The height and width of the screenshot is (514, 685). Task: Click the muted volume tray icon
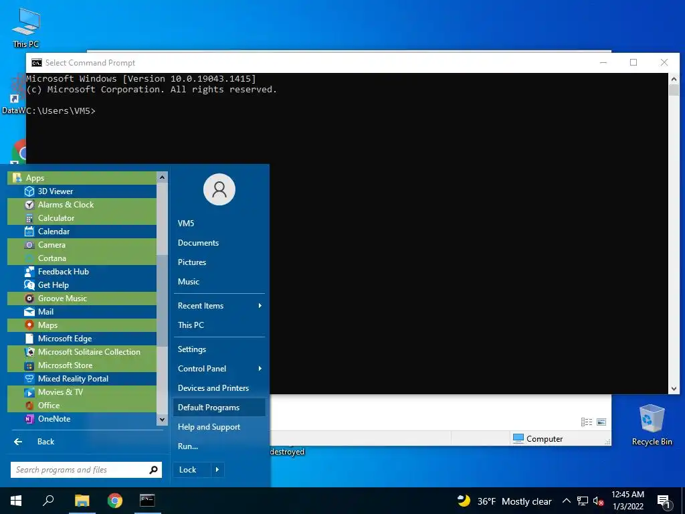(599, 501)
